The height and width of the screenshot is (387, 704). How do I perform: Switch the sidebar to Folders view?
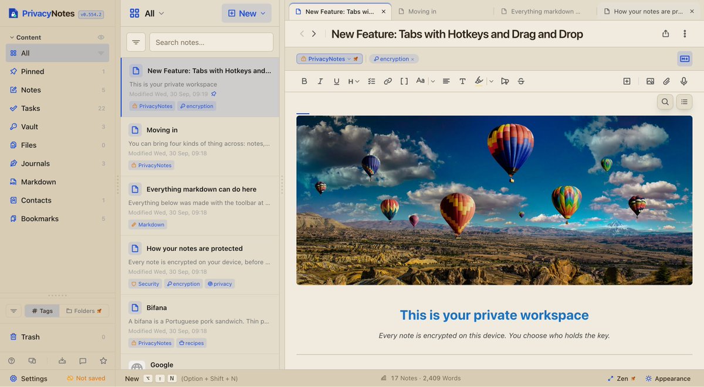tap(84, 311)
